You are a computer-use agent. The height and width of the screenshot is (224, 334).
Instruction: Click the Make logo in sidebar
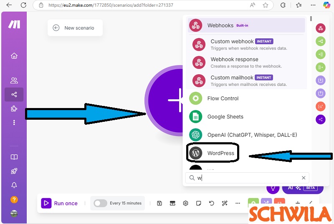point(14,25)
